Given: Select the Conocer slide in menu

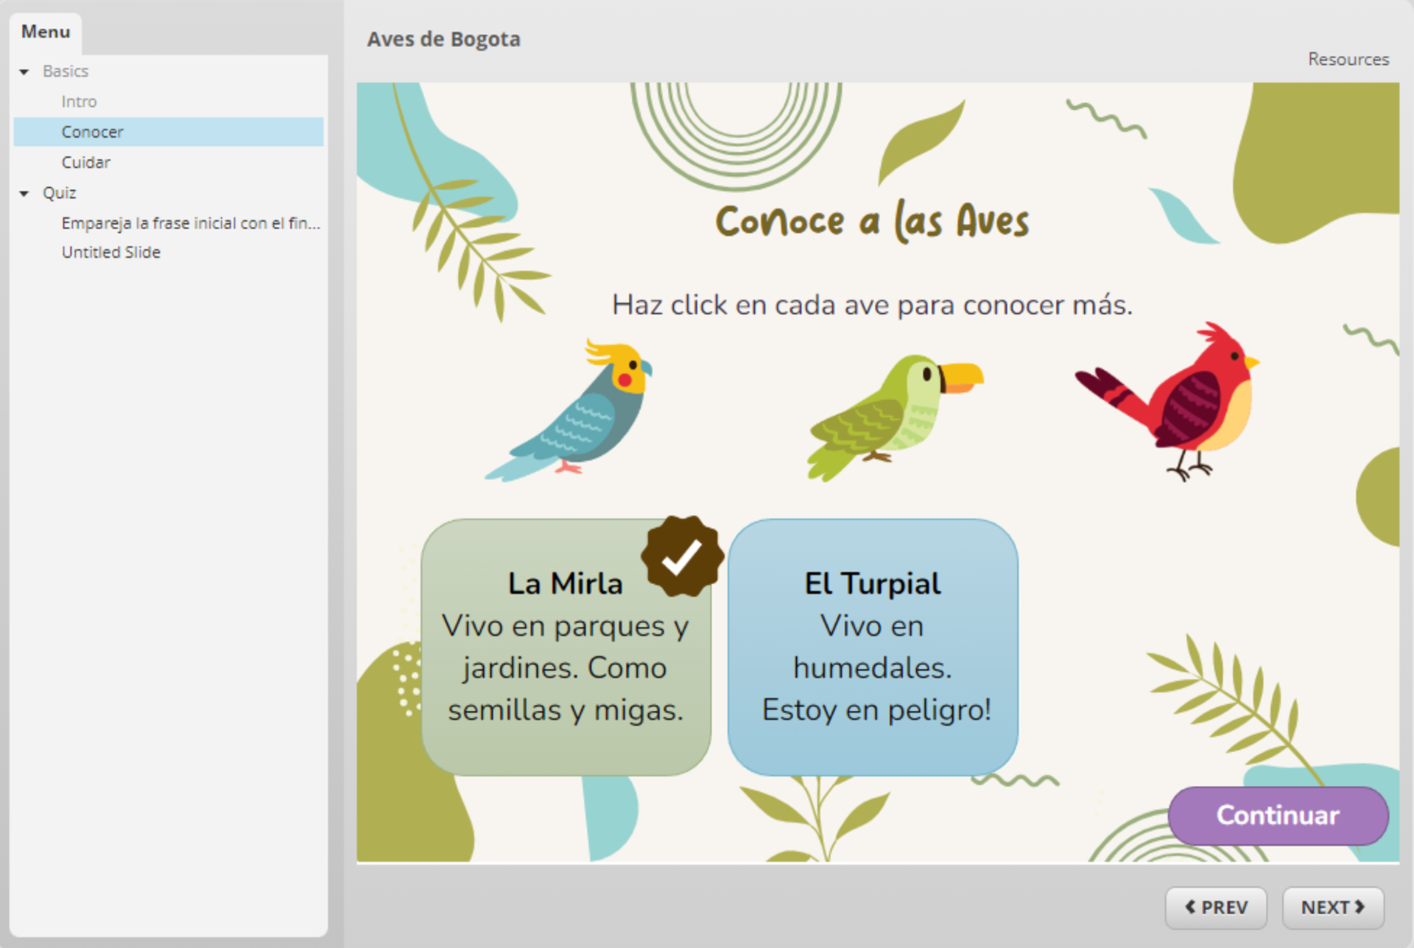Looking at the screenshot, I should [x=92, y=132].
